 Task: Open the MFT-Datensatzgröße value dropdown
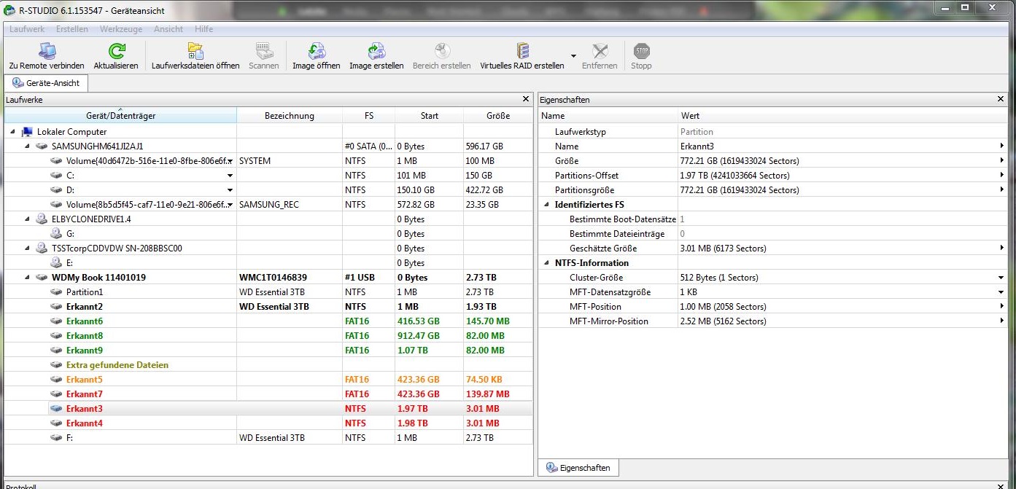(1001, 292)
